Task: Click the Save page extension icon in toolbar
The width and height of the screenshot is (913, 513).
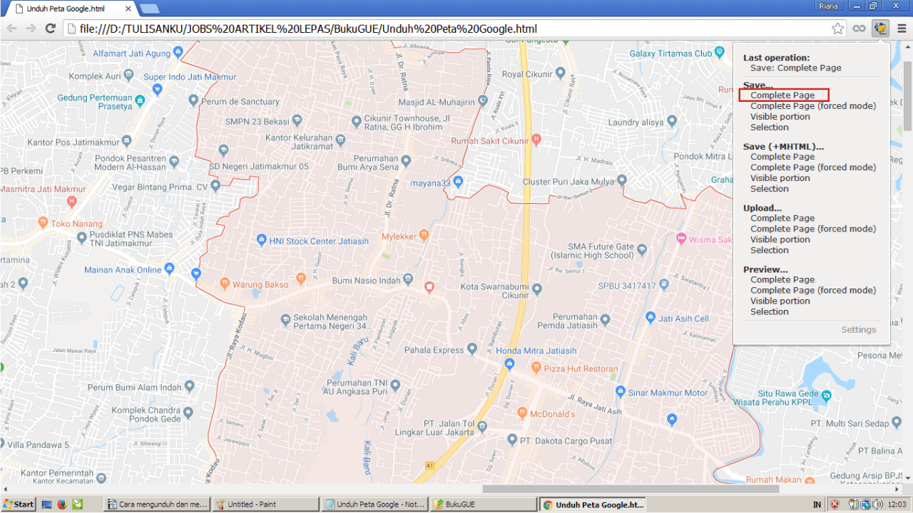Action: [x=881, y=28]
